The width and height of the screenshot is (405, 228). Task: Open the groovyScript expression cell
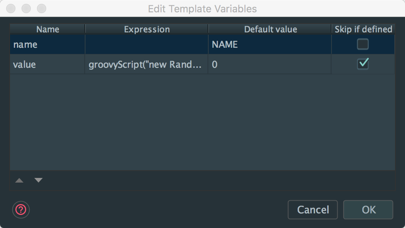click(146, 64)
